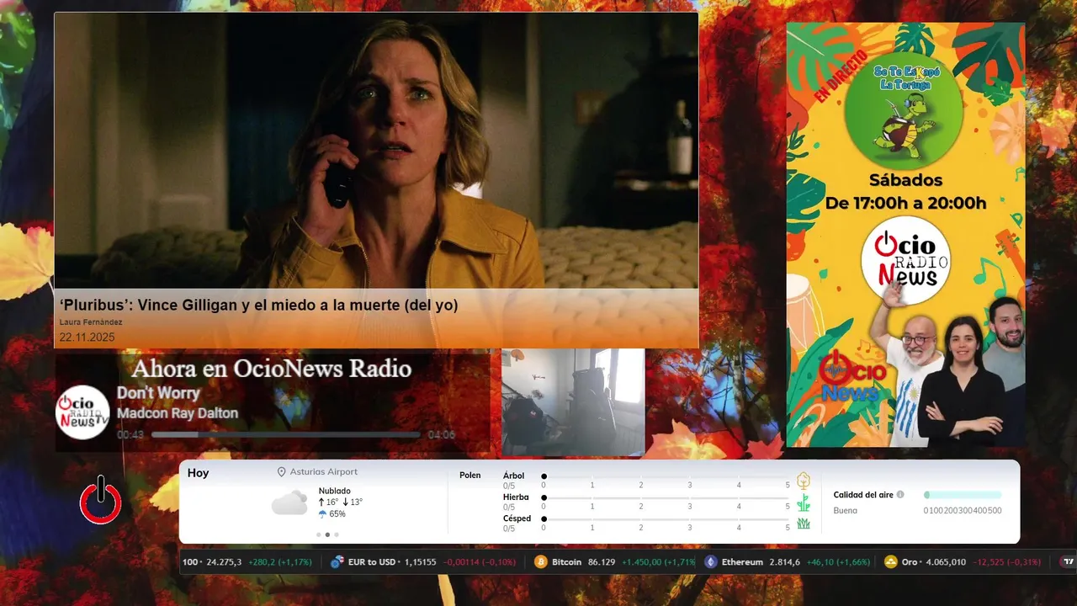Click the Hierba pollen level slider
Viewport: 1077px width, 606px height.
coord(666,497)
